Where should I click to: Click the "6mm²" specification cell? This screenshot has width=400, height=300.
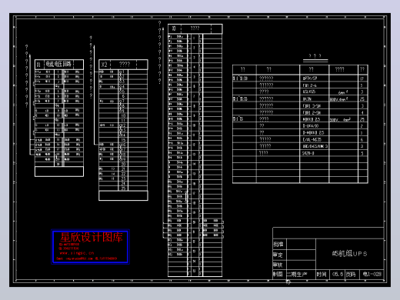343,92
